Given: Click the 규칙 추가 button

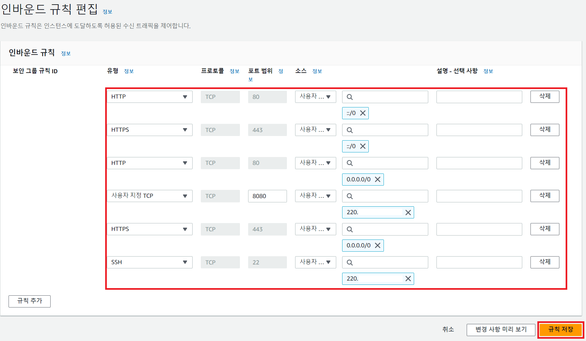Looking at the screenshot, I should click(30, 301).
